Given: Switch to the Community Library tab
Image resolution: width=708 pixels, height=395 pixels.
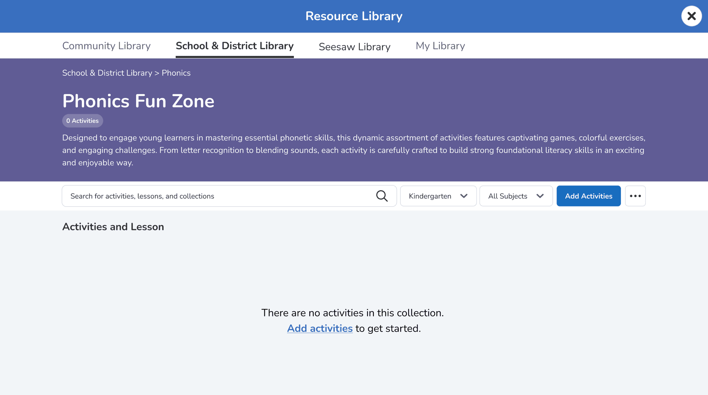Looking at the screenshot, I should 106,46.
